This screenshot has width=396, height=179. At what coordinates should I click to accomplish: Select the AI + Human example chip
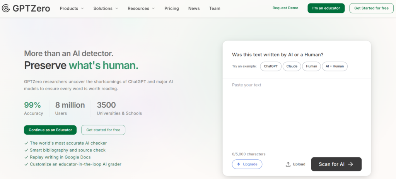tap(335, 66)
